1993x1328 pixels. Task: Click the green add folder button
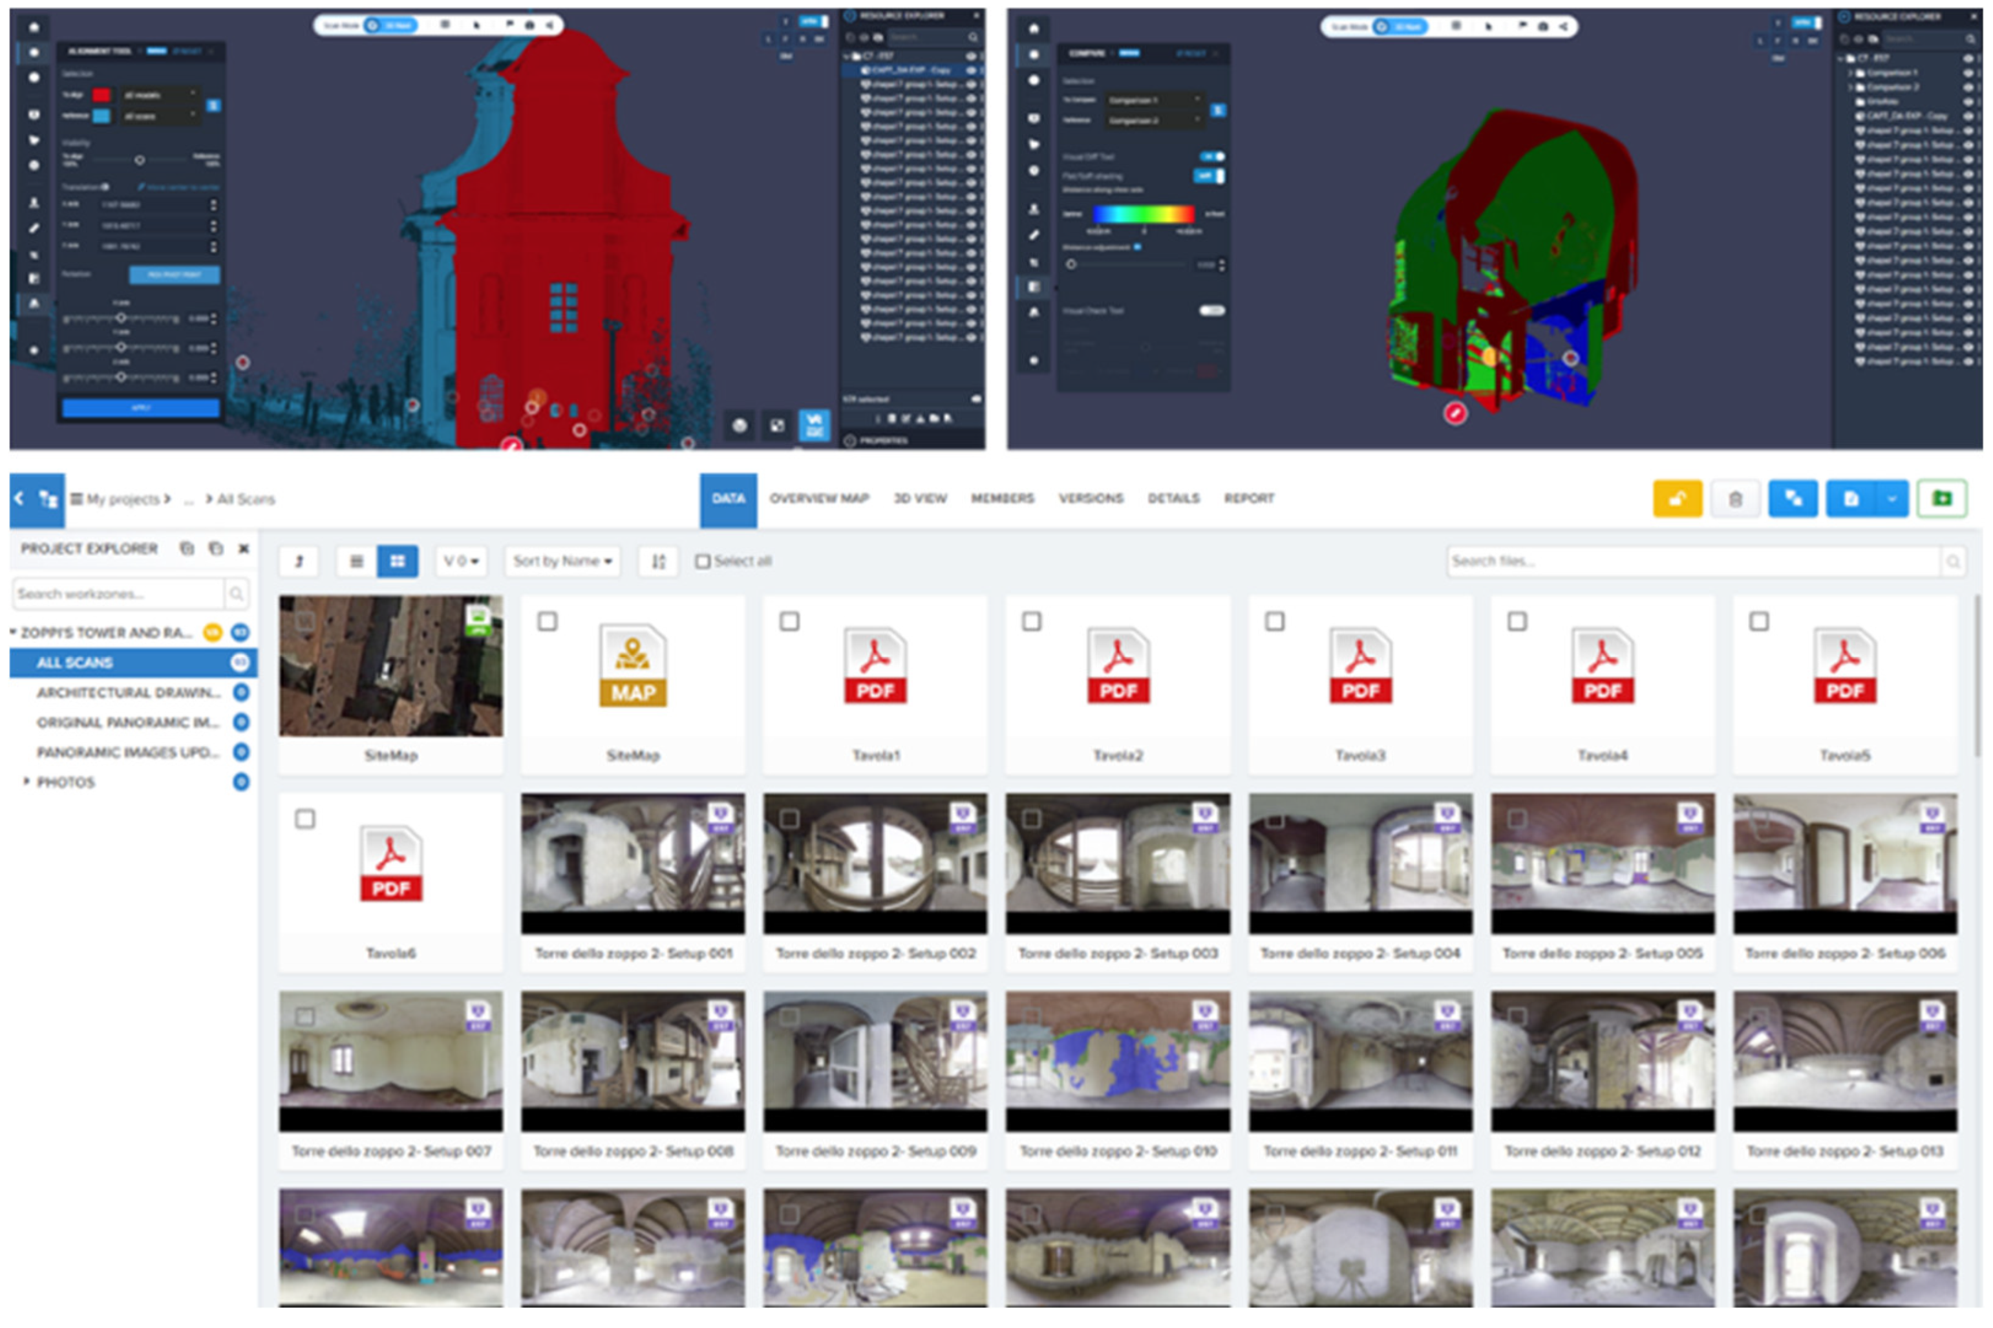[x=1941, y=499]
